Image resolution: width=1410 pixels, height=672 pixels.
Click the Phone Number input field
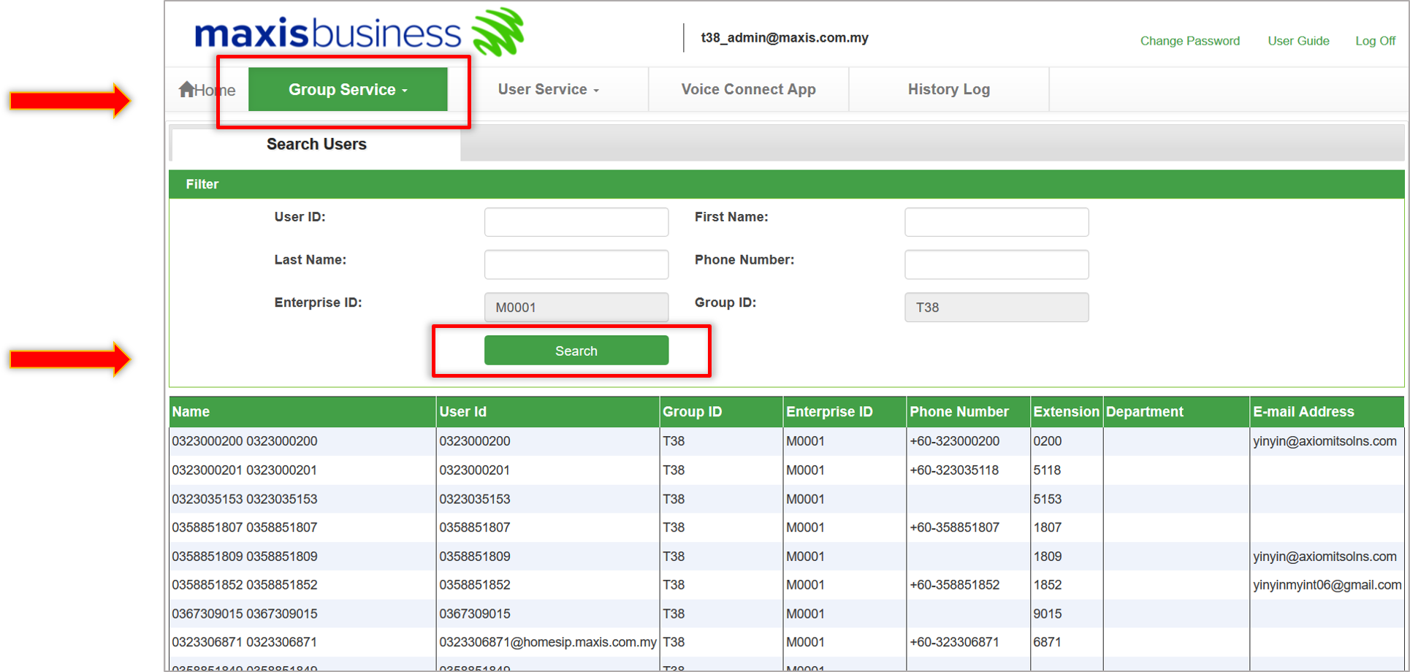click(996, 264)
